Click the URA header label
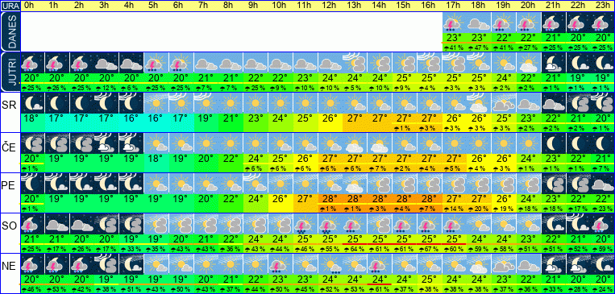The width and height of the screenshot is (615, 294). click(10, 6)
